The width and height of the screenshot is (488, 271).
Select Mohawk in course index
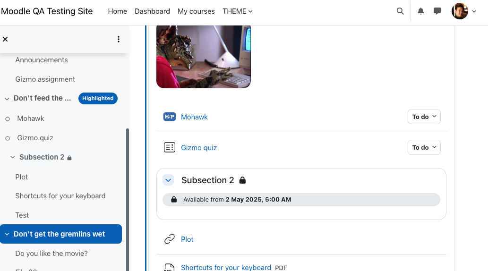point(31,119)
